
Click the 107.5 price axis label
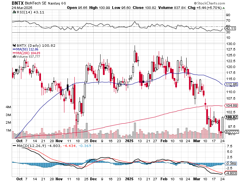tap(231, 98)
